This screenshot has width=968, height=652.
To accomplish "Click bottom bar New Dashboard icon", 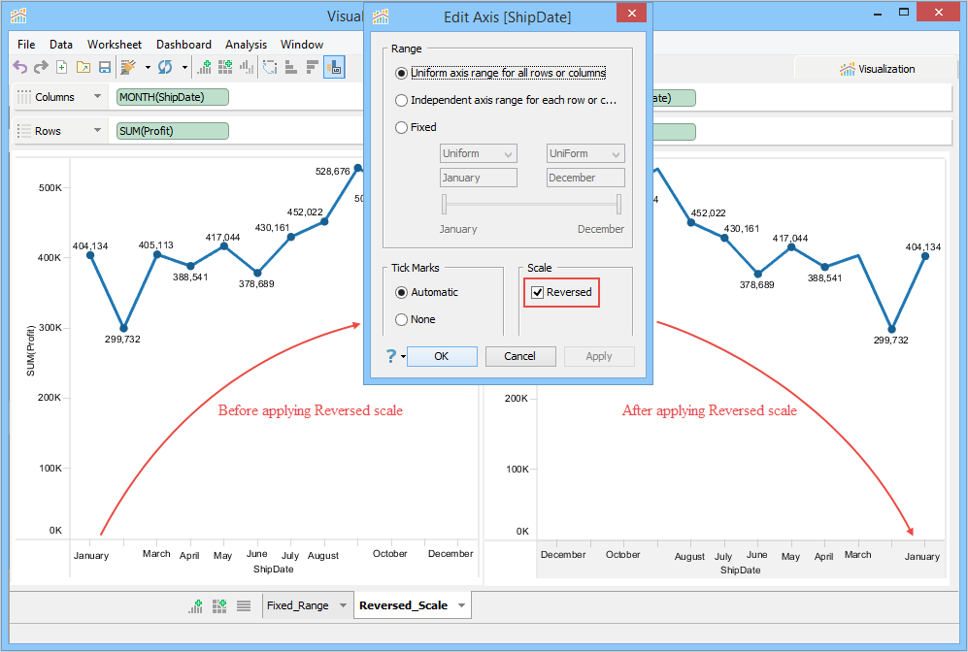I will pos(219,605).
